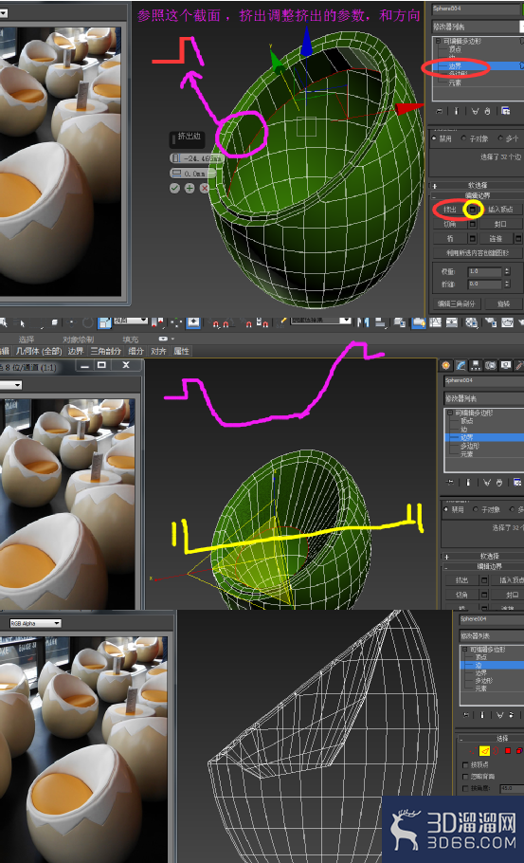
Task: Open configure modifier sets icon in top panel
Action: coord(505,111)
